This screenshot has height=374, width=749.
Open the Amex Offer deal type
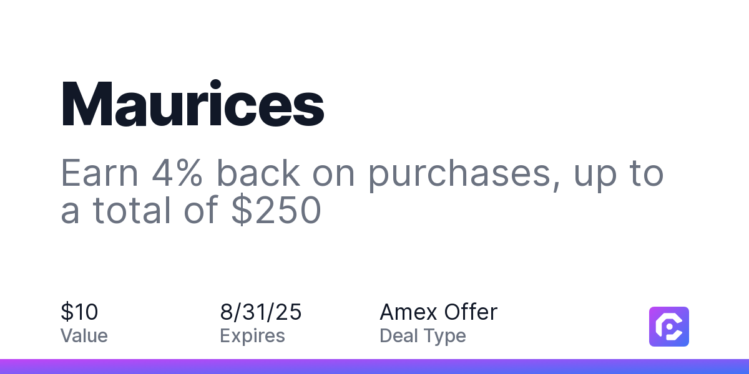tap(439, 312)
